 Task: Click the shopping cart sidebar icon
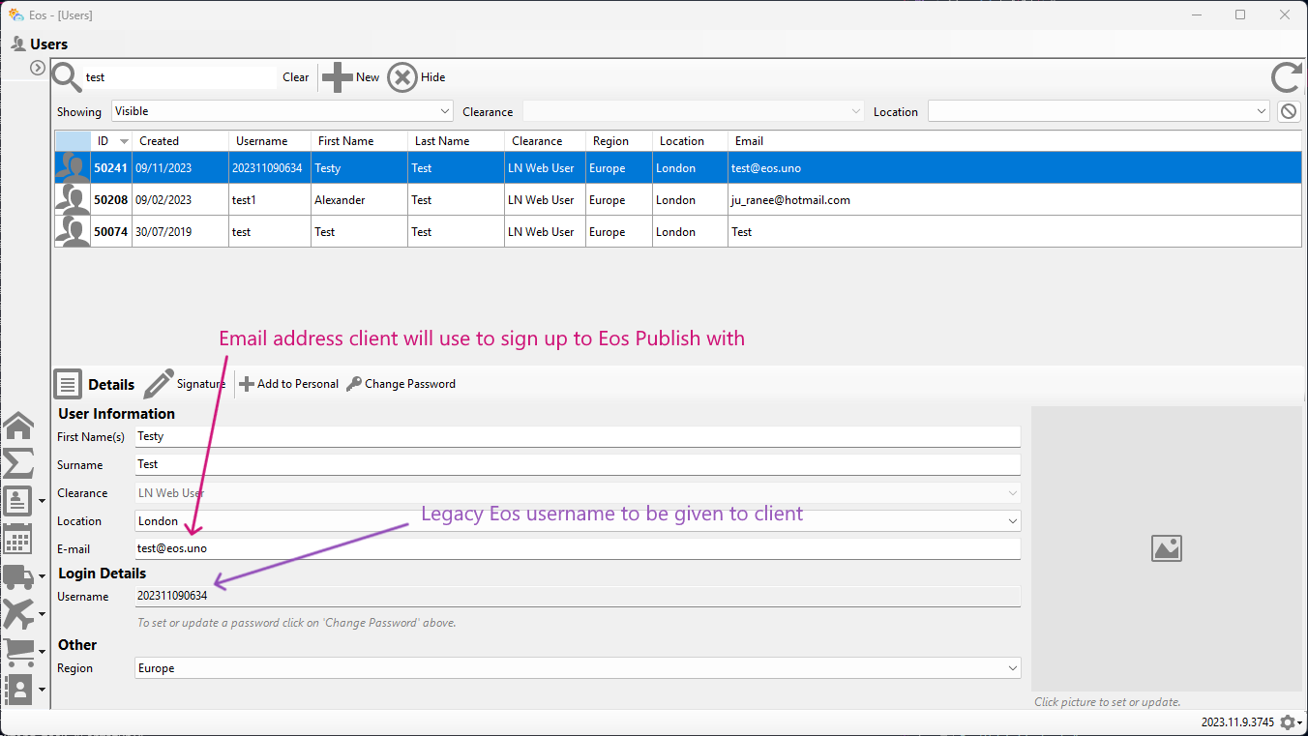[18, 652]
